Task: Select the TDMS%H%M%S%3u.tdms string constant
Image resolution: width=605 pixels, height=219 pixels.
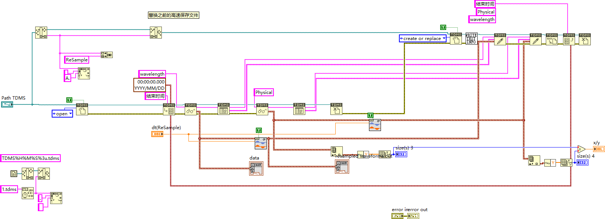Action: 30,158
